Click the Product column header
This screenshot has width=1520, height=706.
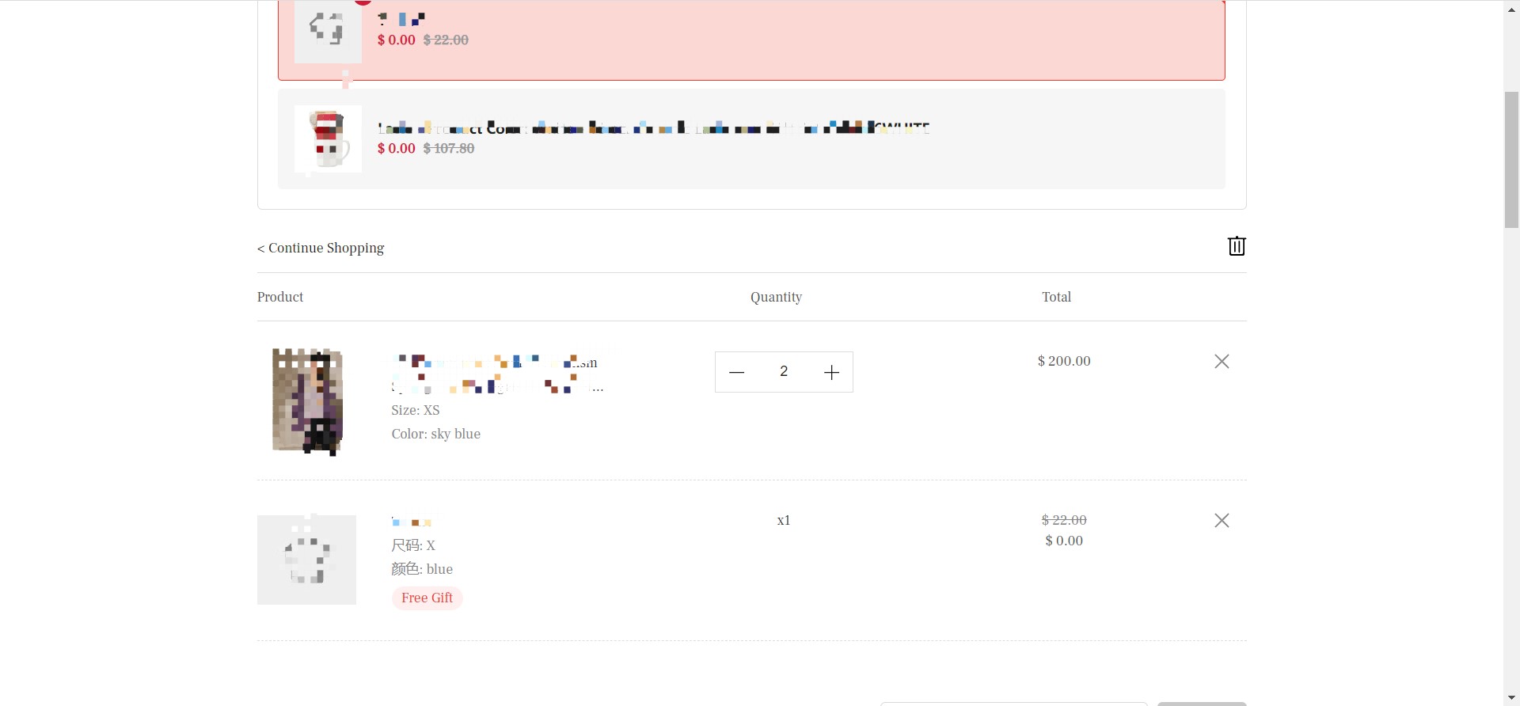280,297
